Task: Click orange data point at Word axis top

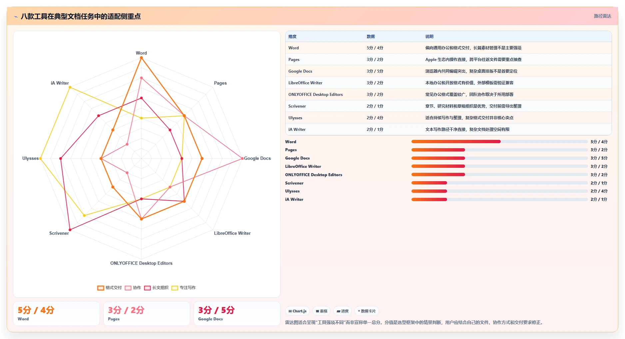Action: 141,58
